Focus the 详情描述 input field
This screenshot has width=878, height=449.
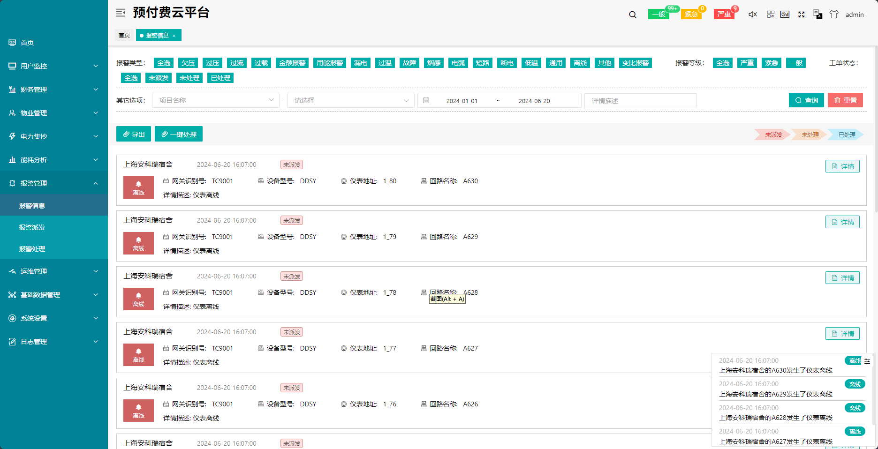coord(641,101)
